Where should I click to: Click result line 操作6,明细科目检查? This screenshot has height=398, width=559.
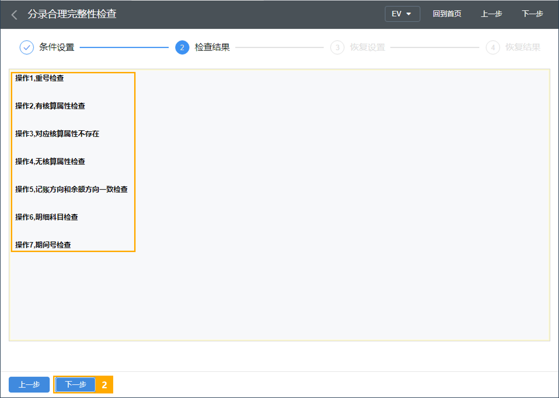click(x=47, y=217)
